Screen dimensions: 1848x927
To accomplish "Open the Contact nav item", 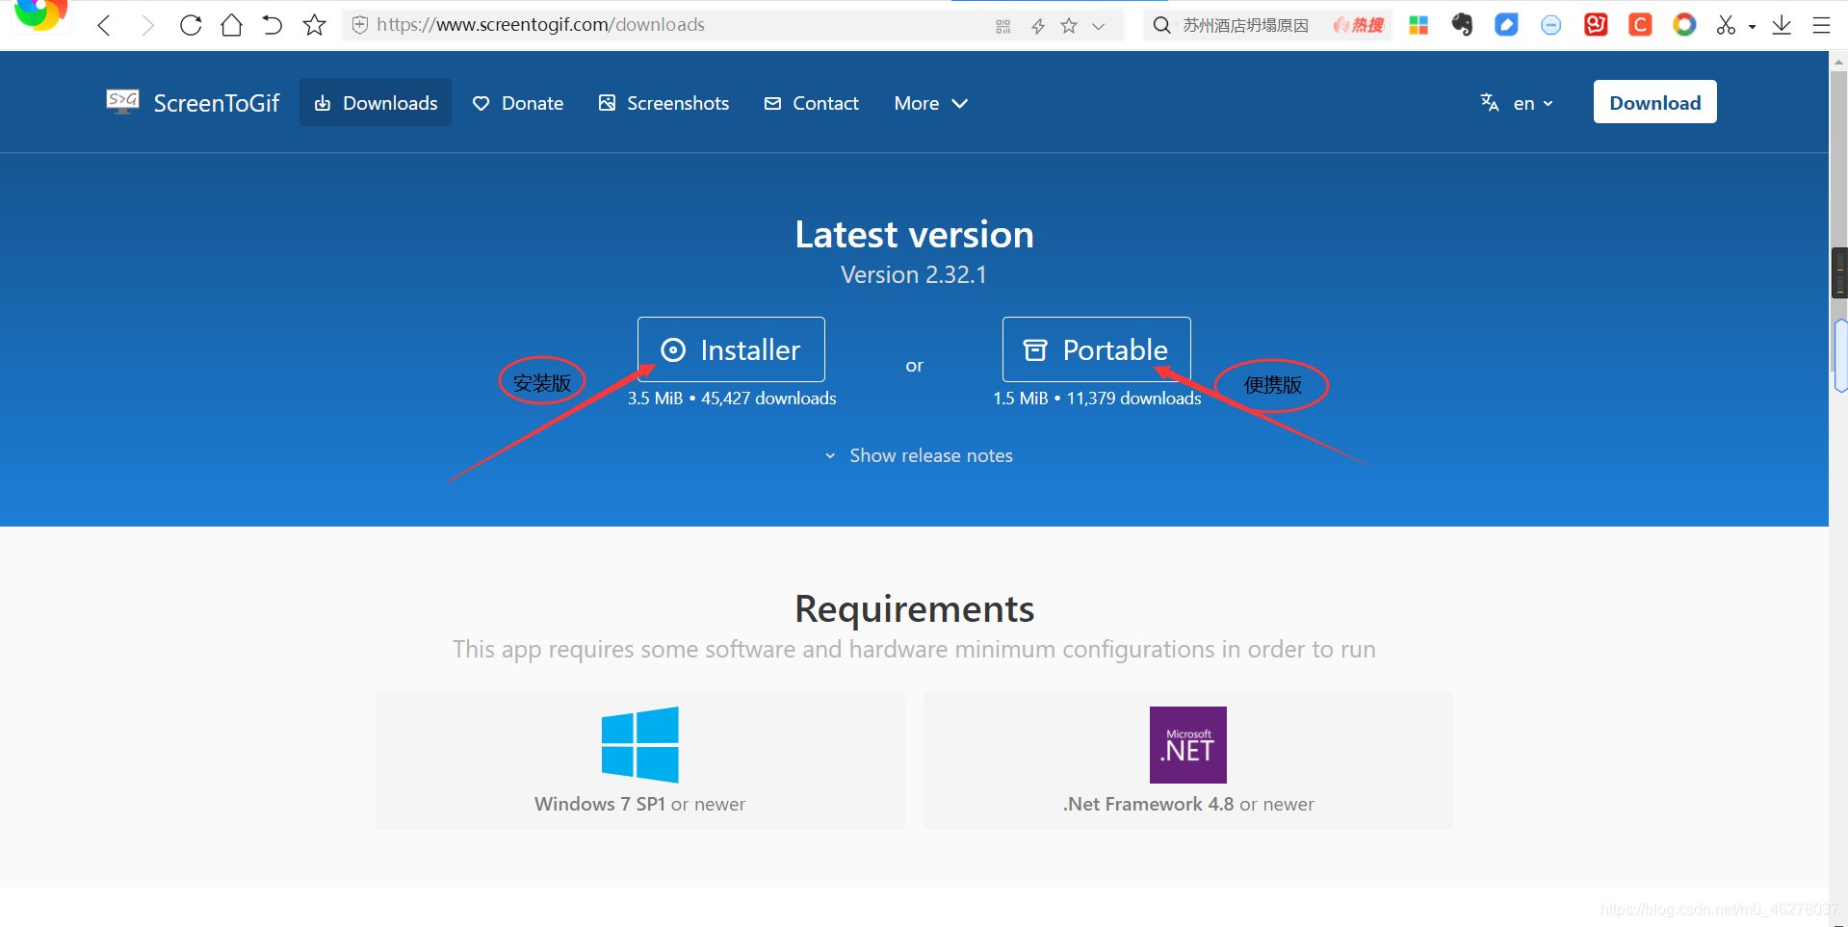I will point(811,103).
